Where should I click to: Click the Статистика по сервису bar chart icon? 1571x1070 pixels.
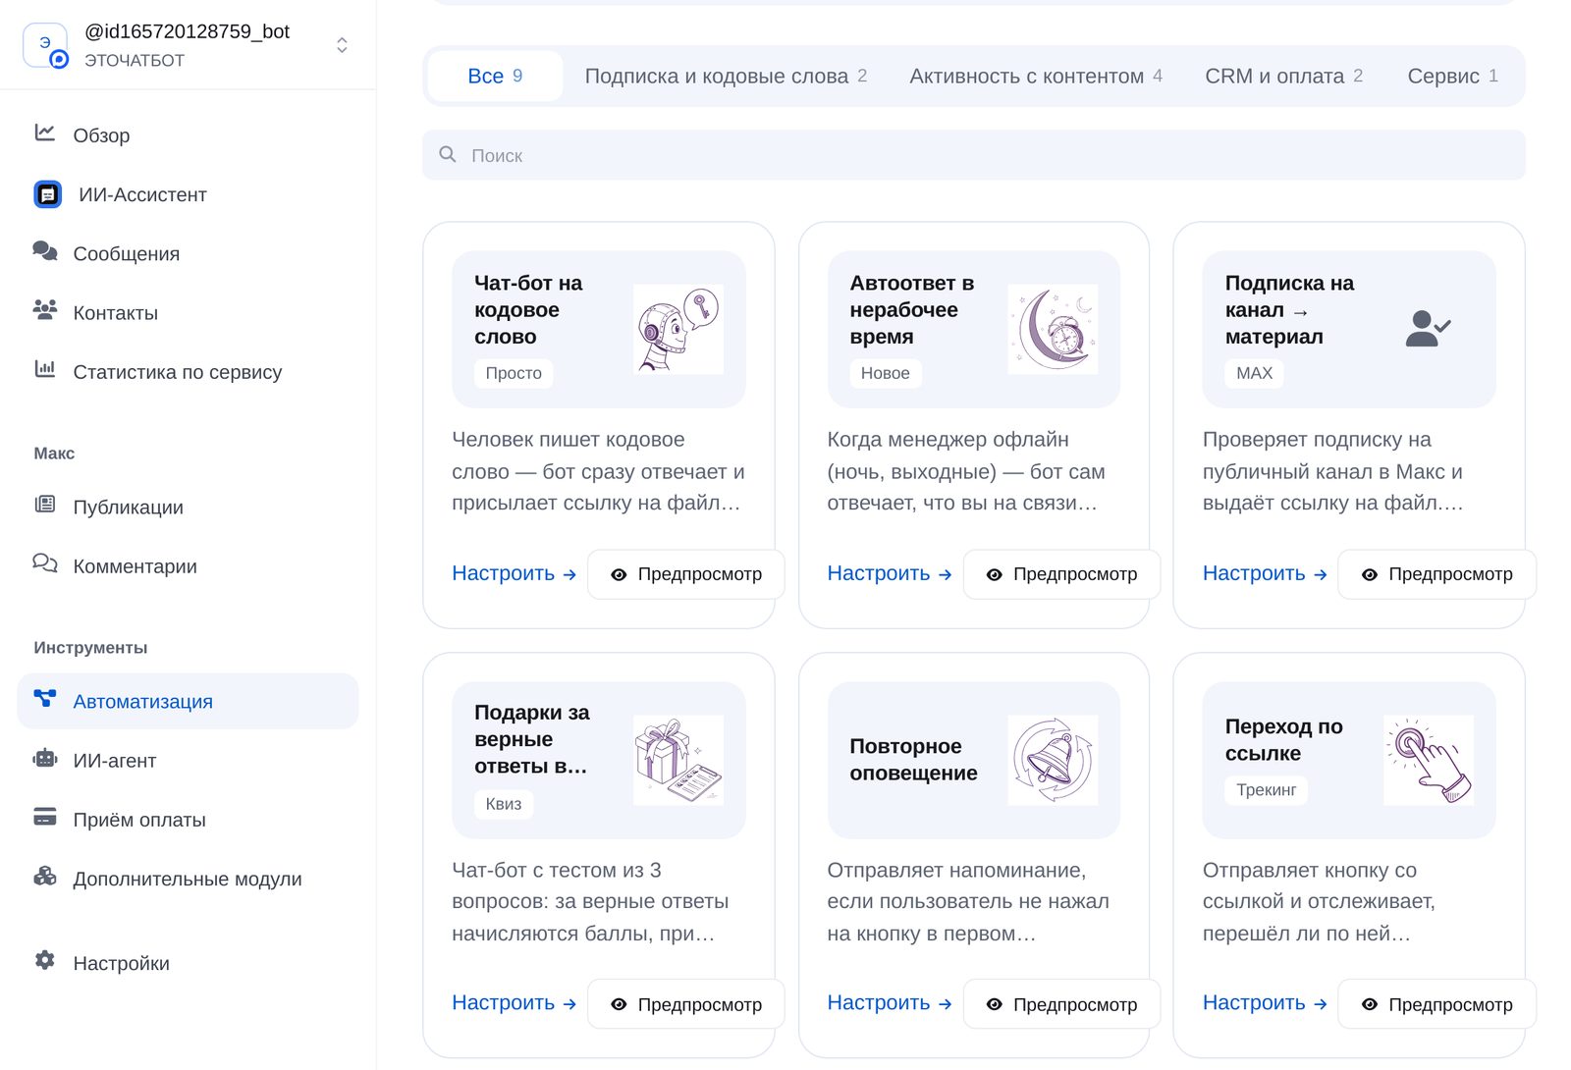[45, 369]
